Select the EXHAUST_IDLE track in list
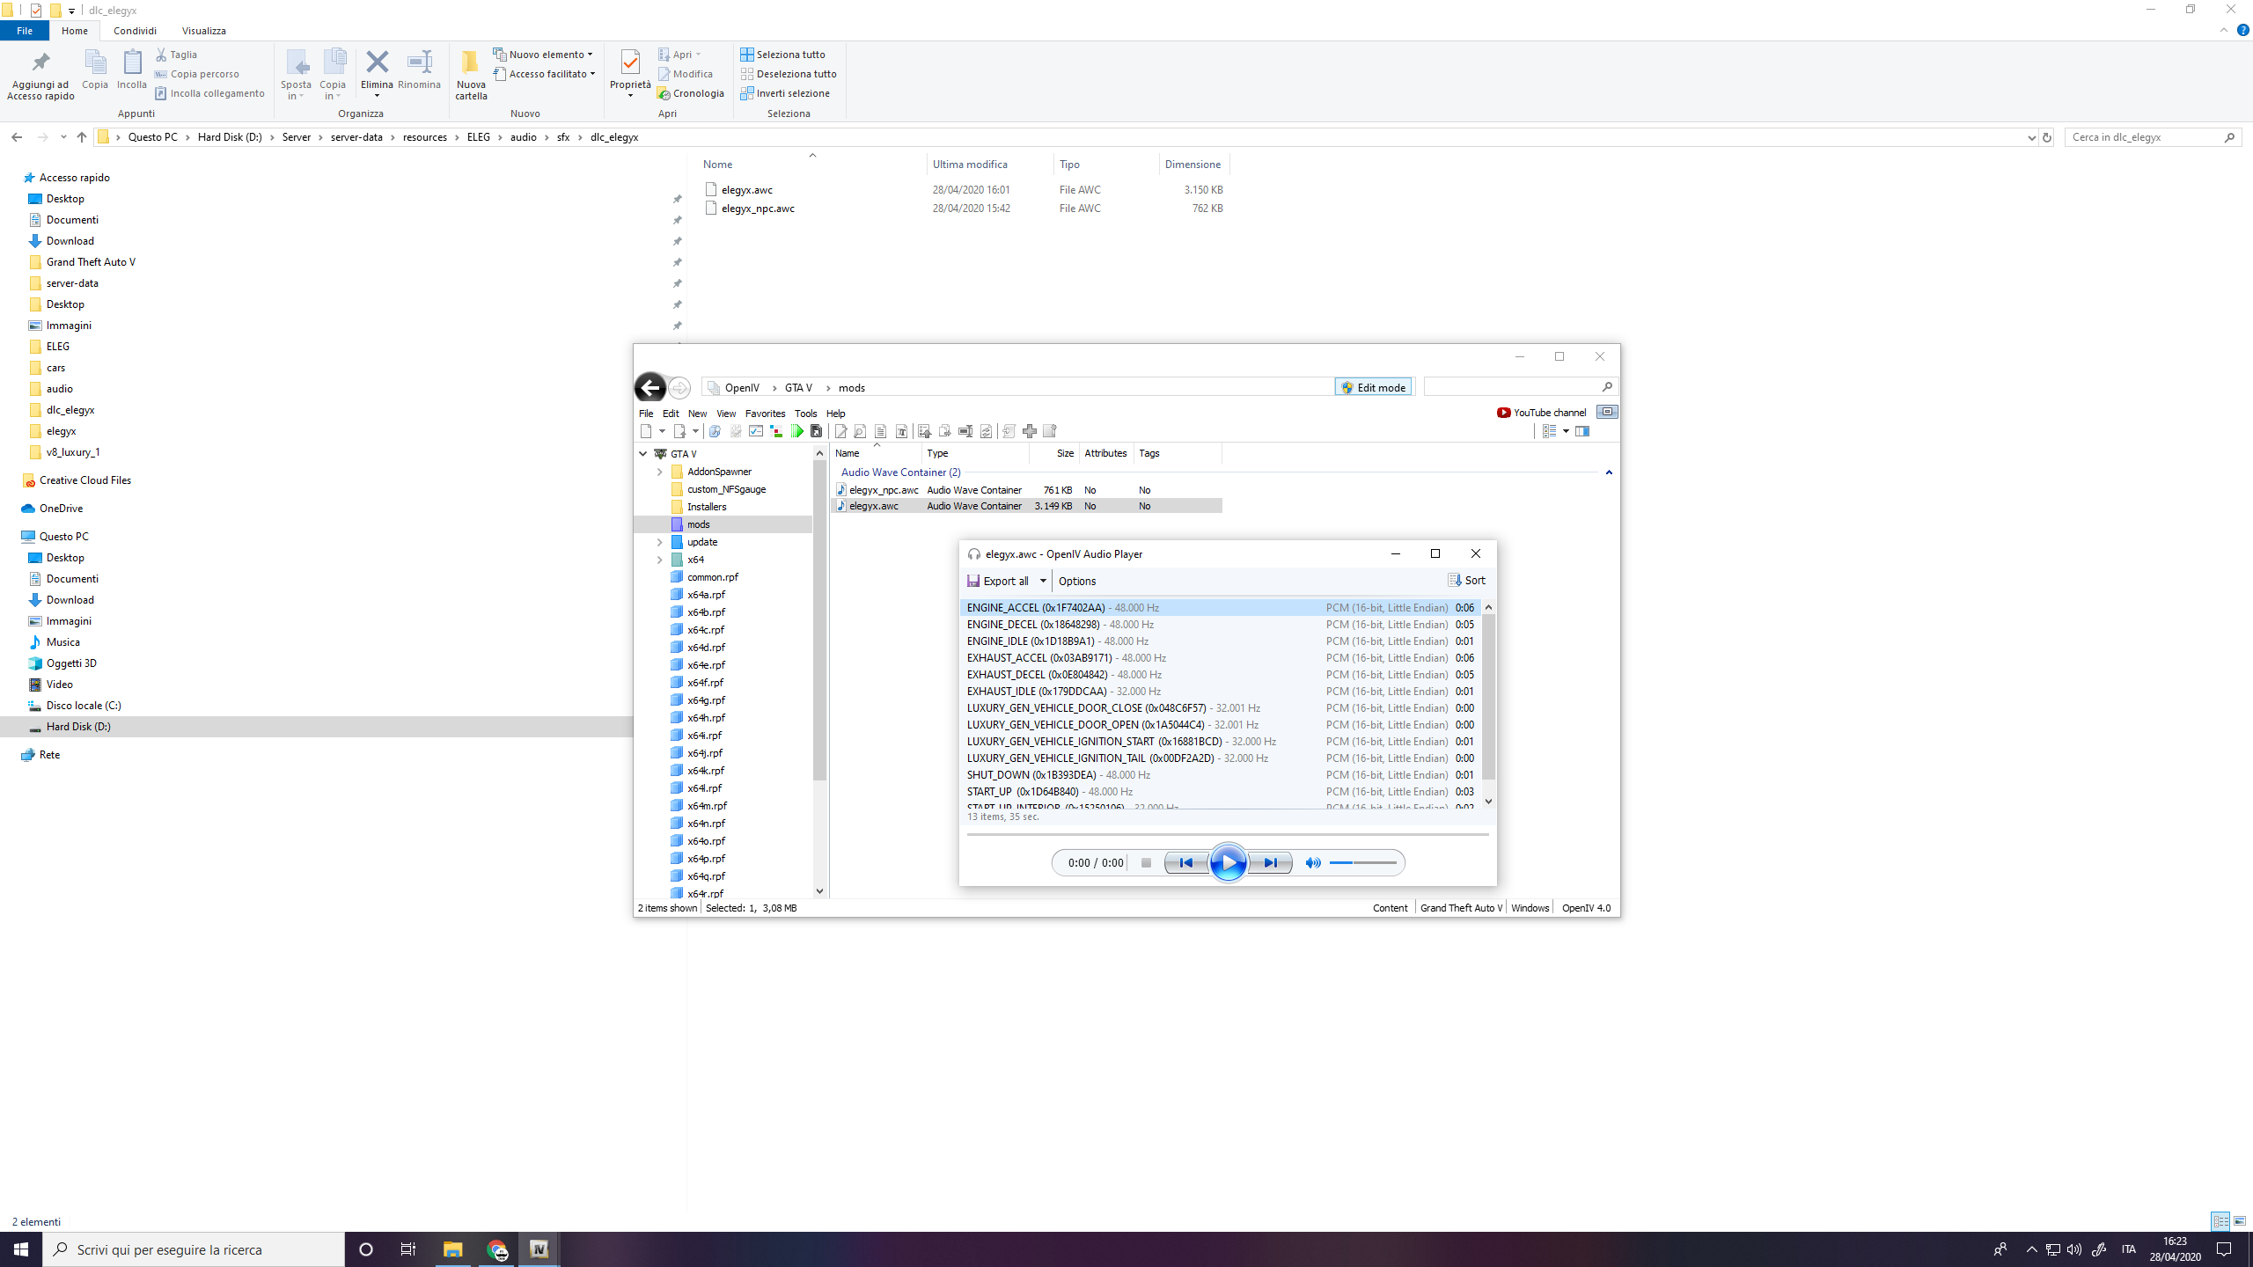Image resolution: width=2253 pixels, height=1267 pixels. [x=1036, y=692]
